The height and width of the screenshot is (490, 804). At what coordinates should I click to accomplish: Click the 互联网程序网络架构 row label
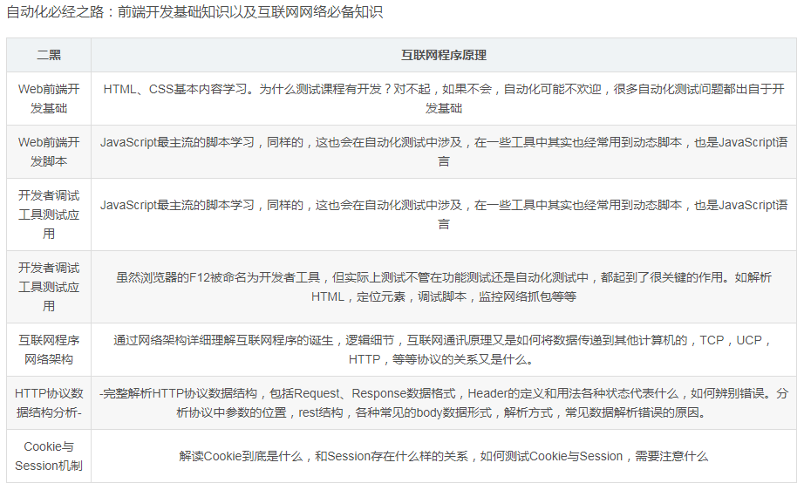click(49, 350)
